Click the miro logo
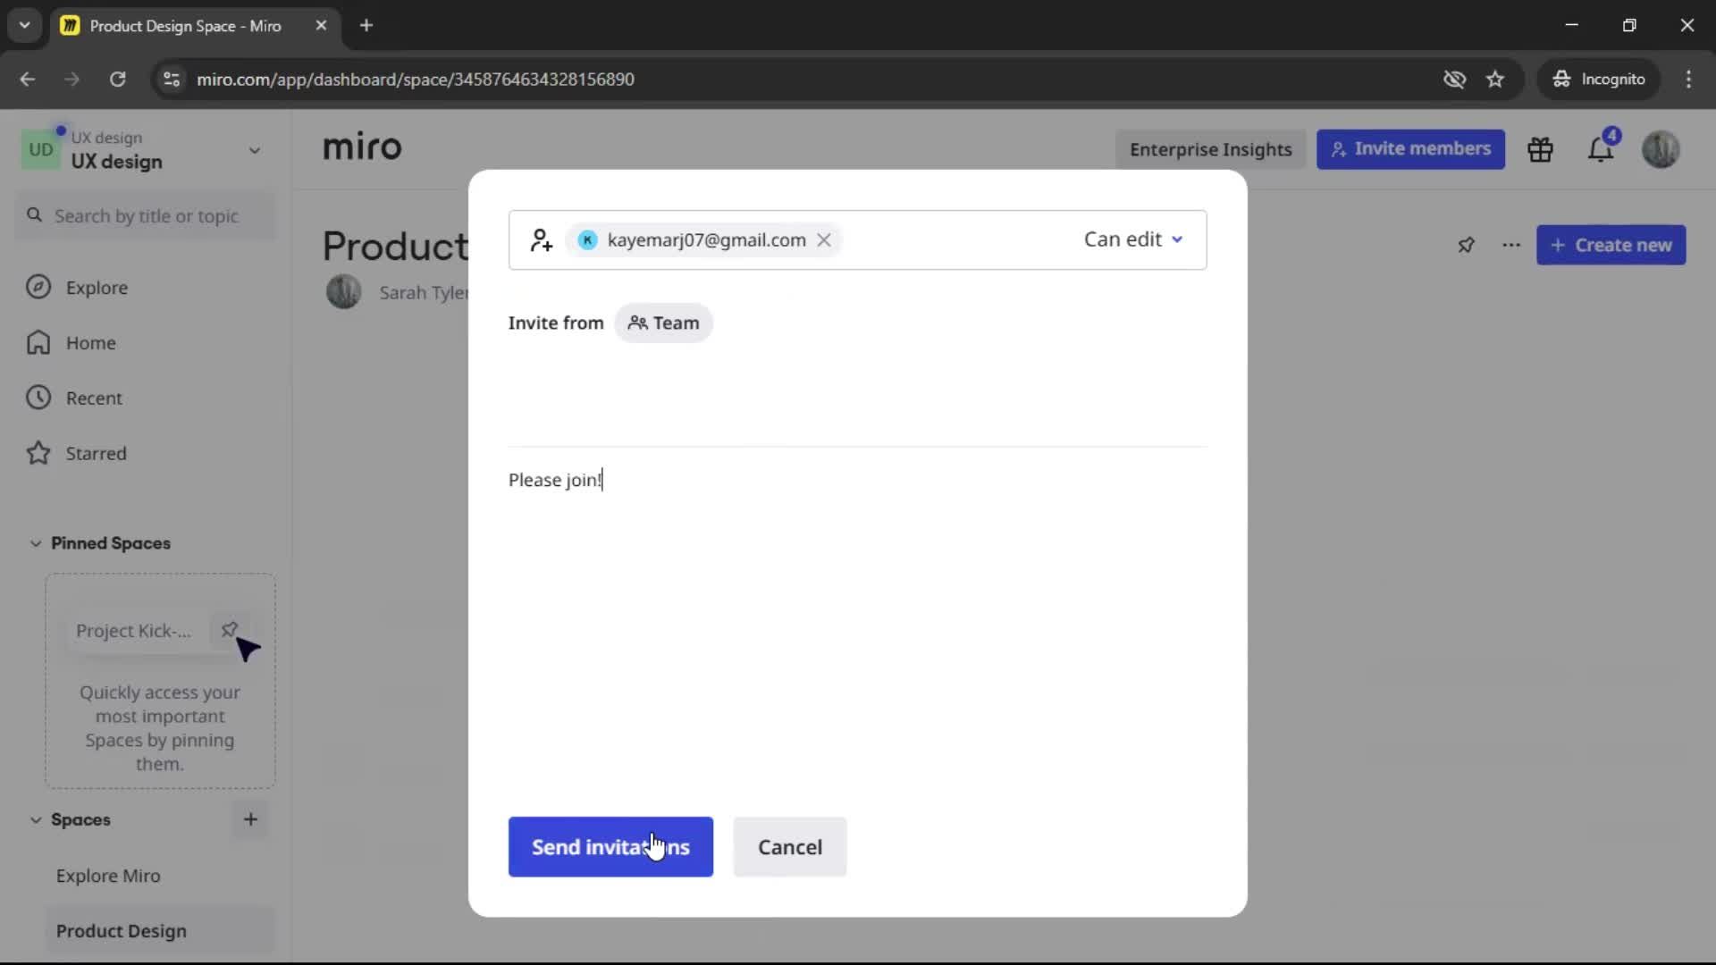This screenshot has width=1716, height=965. (x=362, y=147)
